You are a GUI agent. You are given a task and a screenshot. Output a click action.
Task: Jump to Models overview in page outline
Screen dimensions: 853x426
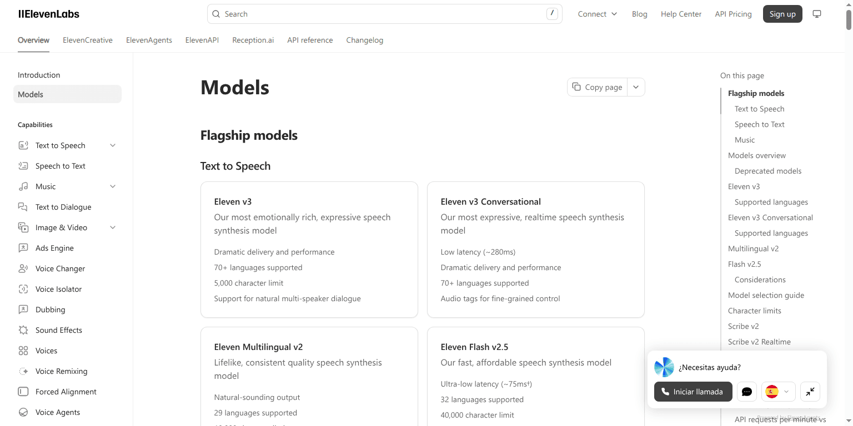[757, 155]
